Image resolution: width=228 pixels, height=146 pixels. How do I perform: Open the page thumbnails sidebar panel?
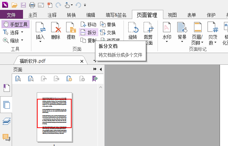click(7, 105)
